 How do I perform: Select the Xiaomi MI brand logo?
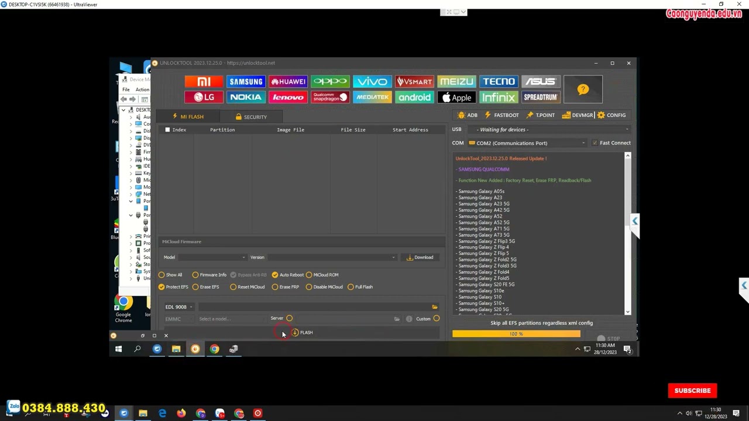coord(204,82)
